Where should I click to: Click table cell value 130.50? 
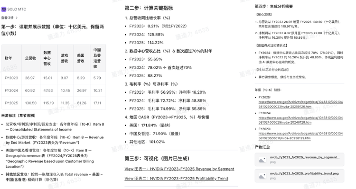31,103
